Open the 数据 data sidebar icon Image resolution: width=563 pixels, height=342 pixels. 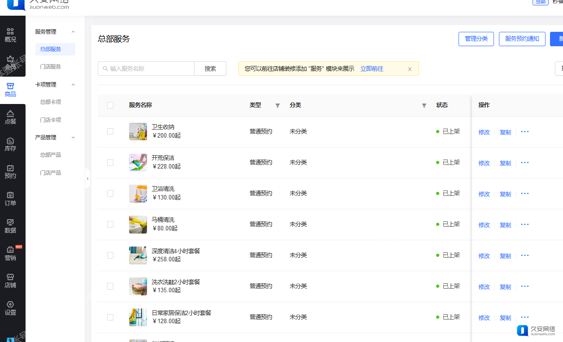click(x=10, y=226)
